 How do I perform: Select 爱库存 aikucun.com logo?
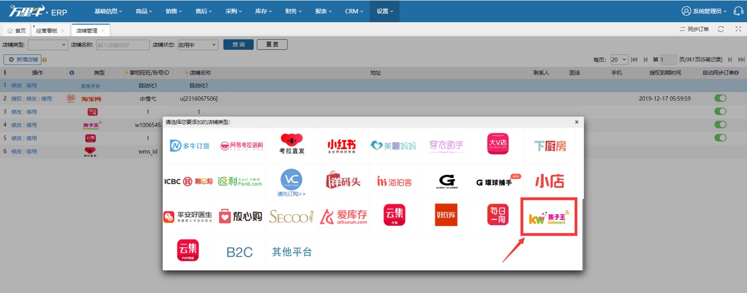343,216
